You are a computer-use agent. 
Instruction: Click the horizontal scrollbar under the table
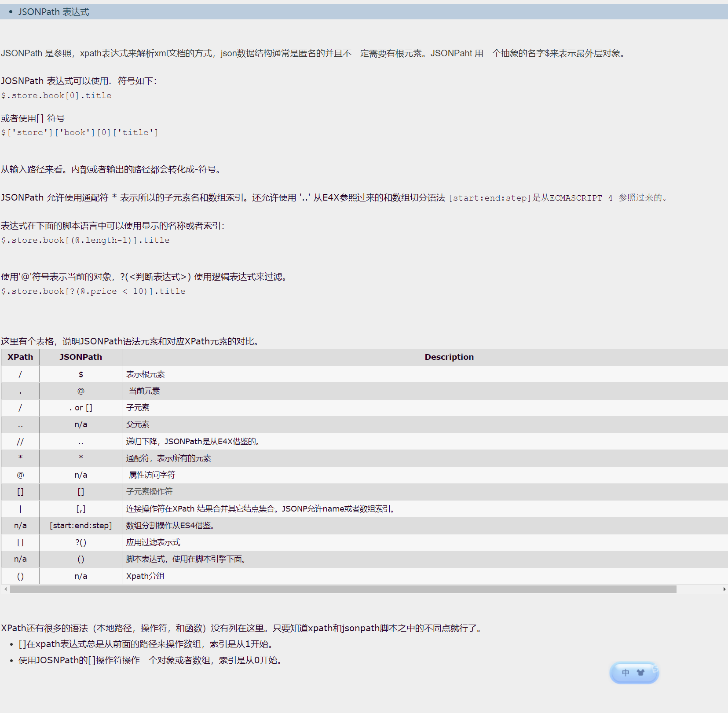point(343,589)
